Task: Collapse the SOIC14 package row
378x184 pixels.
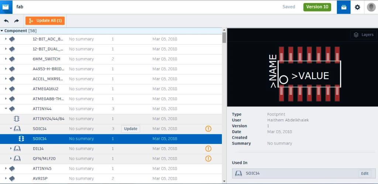Action: click(x=11, y=128)
